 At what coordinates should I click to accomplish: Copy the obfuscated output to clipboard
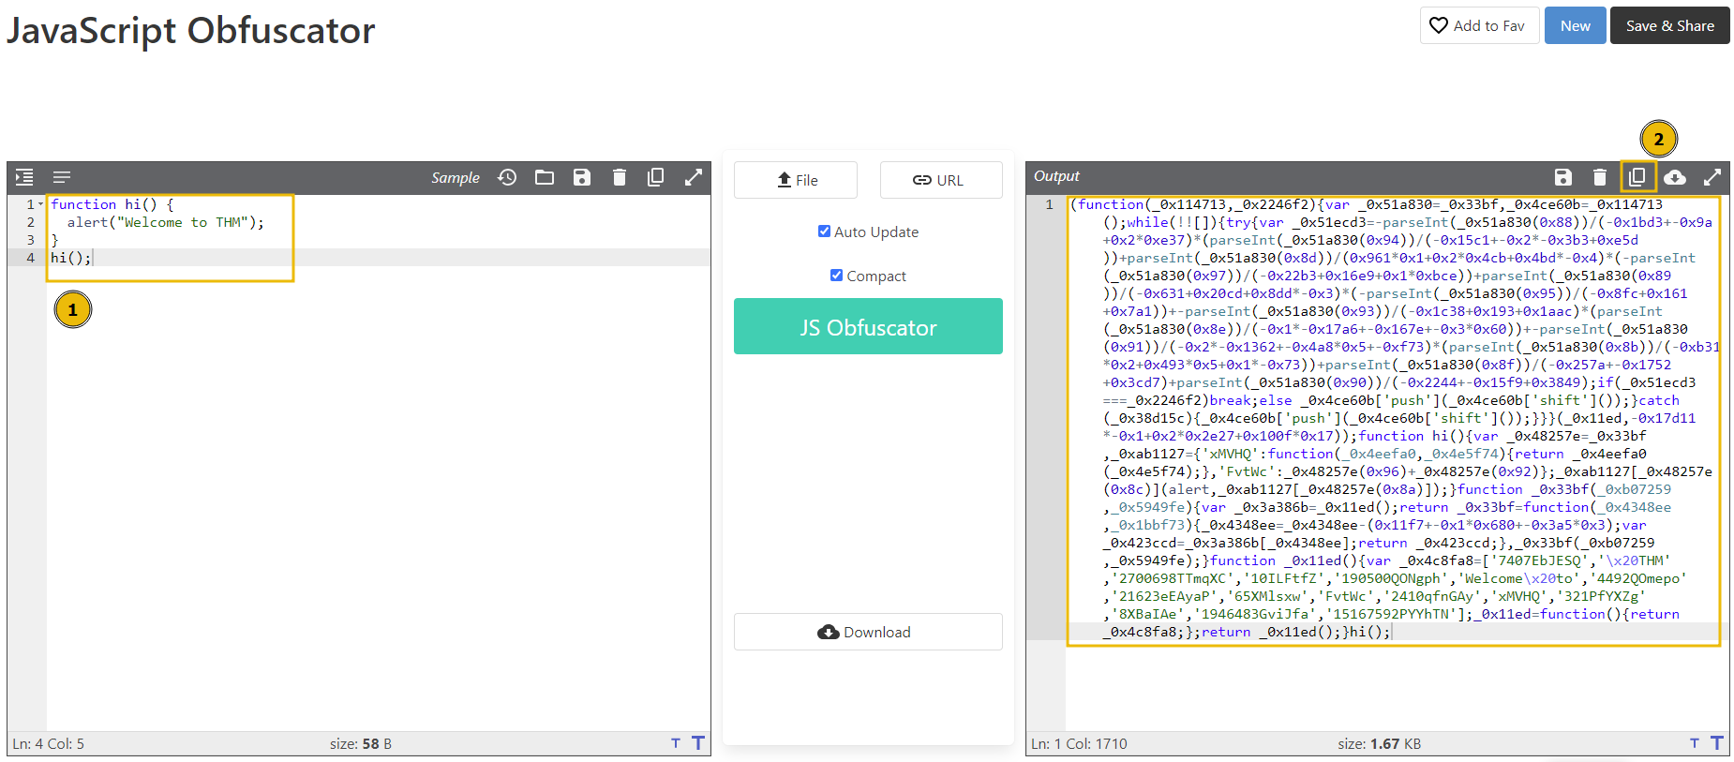click(x=1637, y=176)
